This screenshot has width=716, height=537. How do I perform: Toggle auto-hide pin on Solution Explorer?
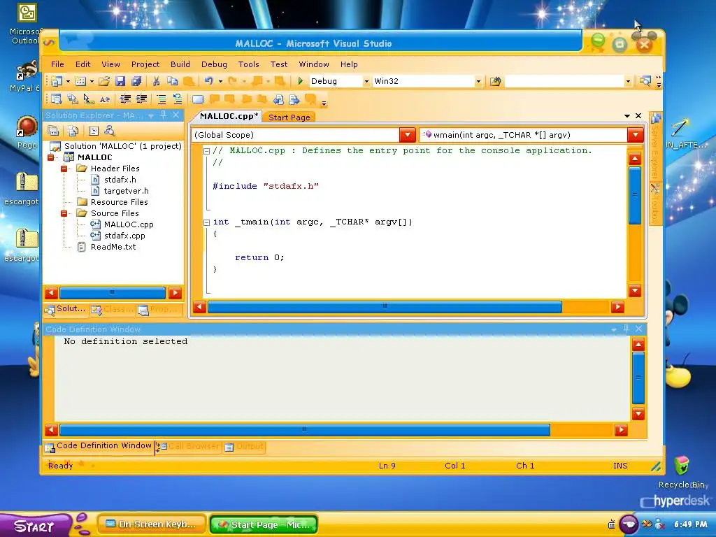[x=164, y=115]
